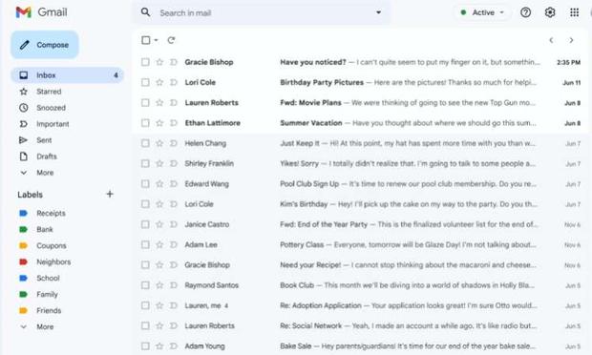Image resolution: width=592 pixels, height=355 pixels.
Task: Open Need your Recipe email
Action: [x=361, y=265]
